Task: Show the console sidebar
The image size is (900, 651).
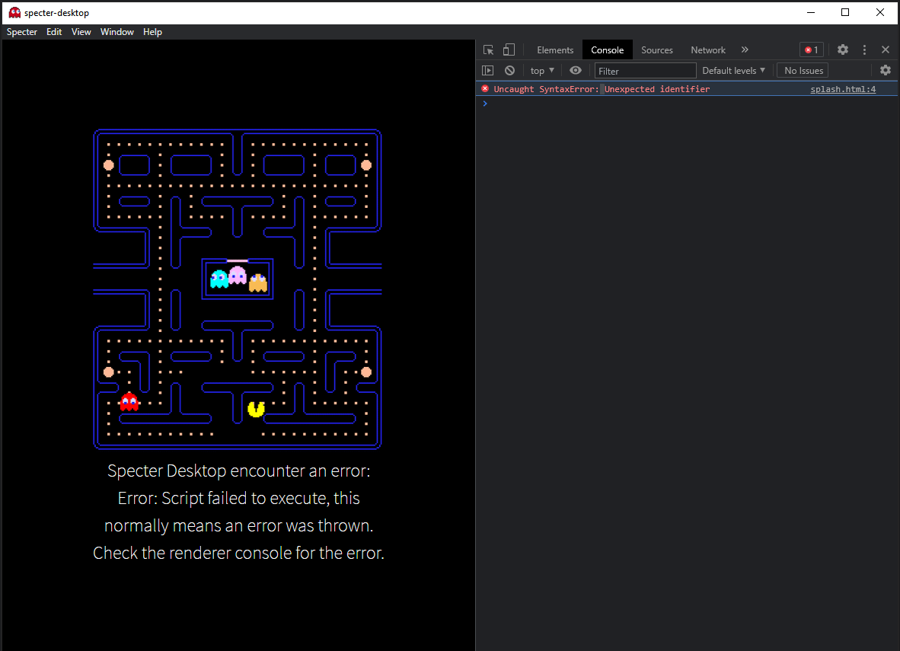Action: (x=488, y=71)
